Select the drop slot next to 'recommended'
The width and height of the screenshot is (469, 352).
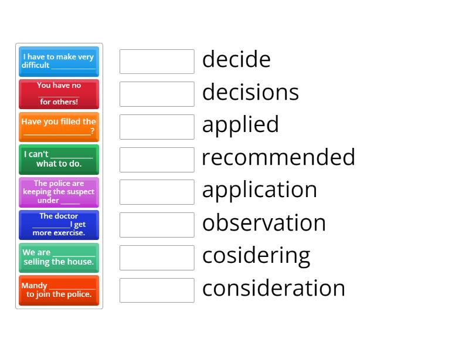[157, 160]
